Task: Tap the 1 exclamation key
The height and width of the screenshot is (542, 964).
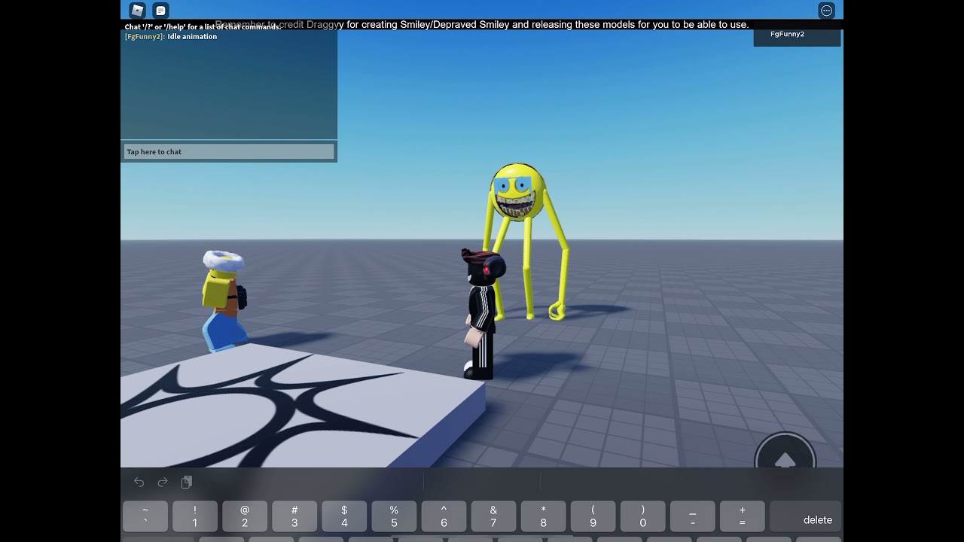Action: pyautogui.click(x=195, y=516)
